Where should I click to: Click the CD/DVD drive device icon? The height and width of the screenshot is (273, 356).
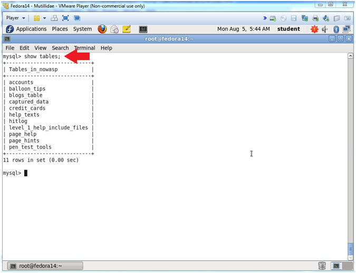[x=283, y=18]
